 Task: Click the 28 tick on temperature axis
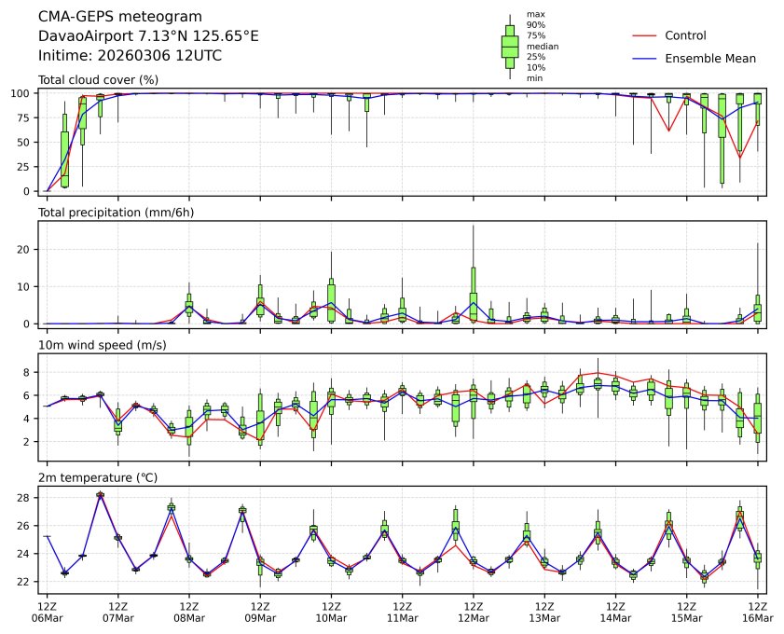tap(28, 498)
